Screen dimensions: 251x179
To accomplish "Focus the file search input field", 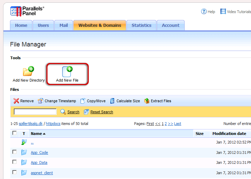I will click(35, 112).
